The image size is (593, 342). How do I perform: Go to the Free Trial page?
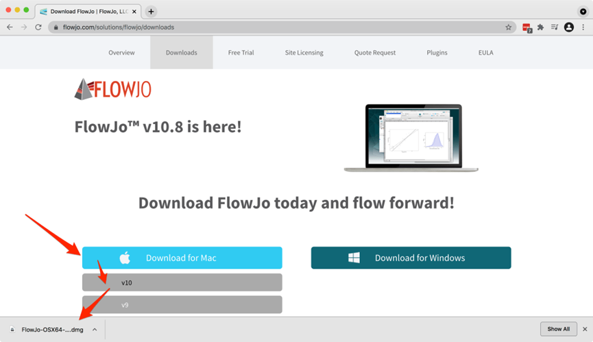(x=241, y=53)
